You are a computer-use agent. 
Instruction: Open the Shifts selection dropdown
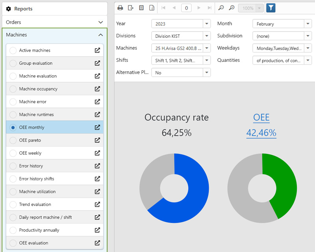click(207, 60)
